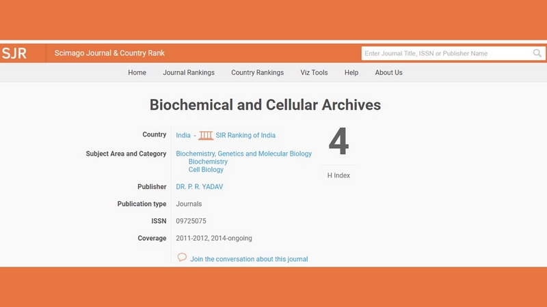Click the Publisher field label

(x=152, y=186)
